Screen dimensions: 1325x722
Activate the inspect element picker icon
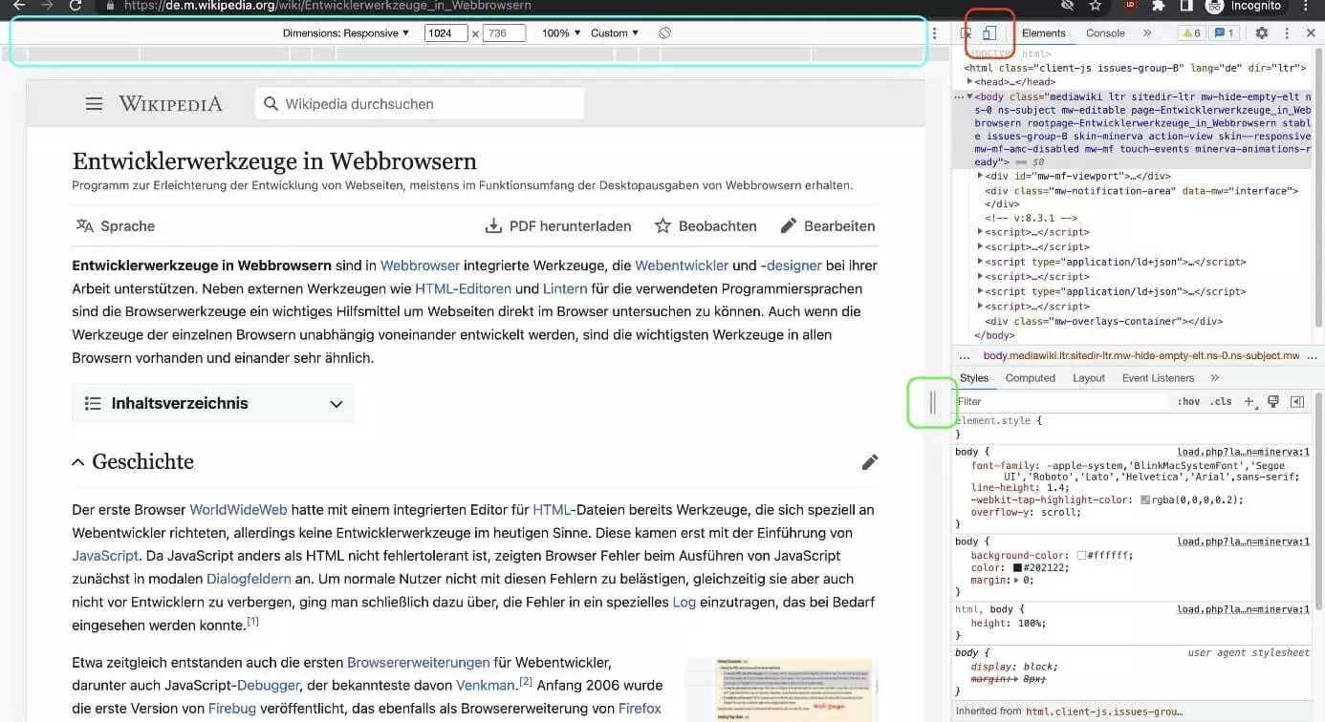967,33
